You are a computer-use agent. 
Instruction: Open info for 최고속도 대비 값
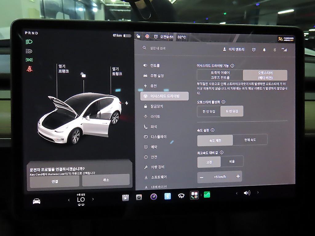pos(221,152)
